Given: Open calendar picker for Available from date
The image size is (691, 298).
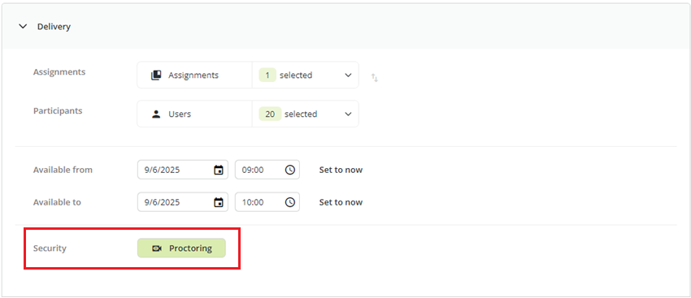Looking at the screenshot, I should coord(219,170).
